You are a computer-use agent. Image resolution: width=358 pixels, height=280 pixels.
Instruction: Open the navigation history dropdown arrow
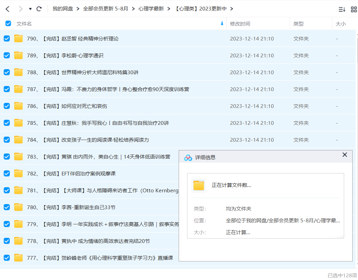coord(30,9)
